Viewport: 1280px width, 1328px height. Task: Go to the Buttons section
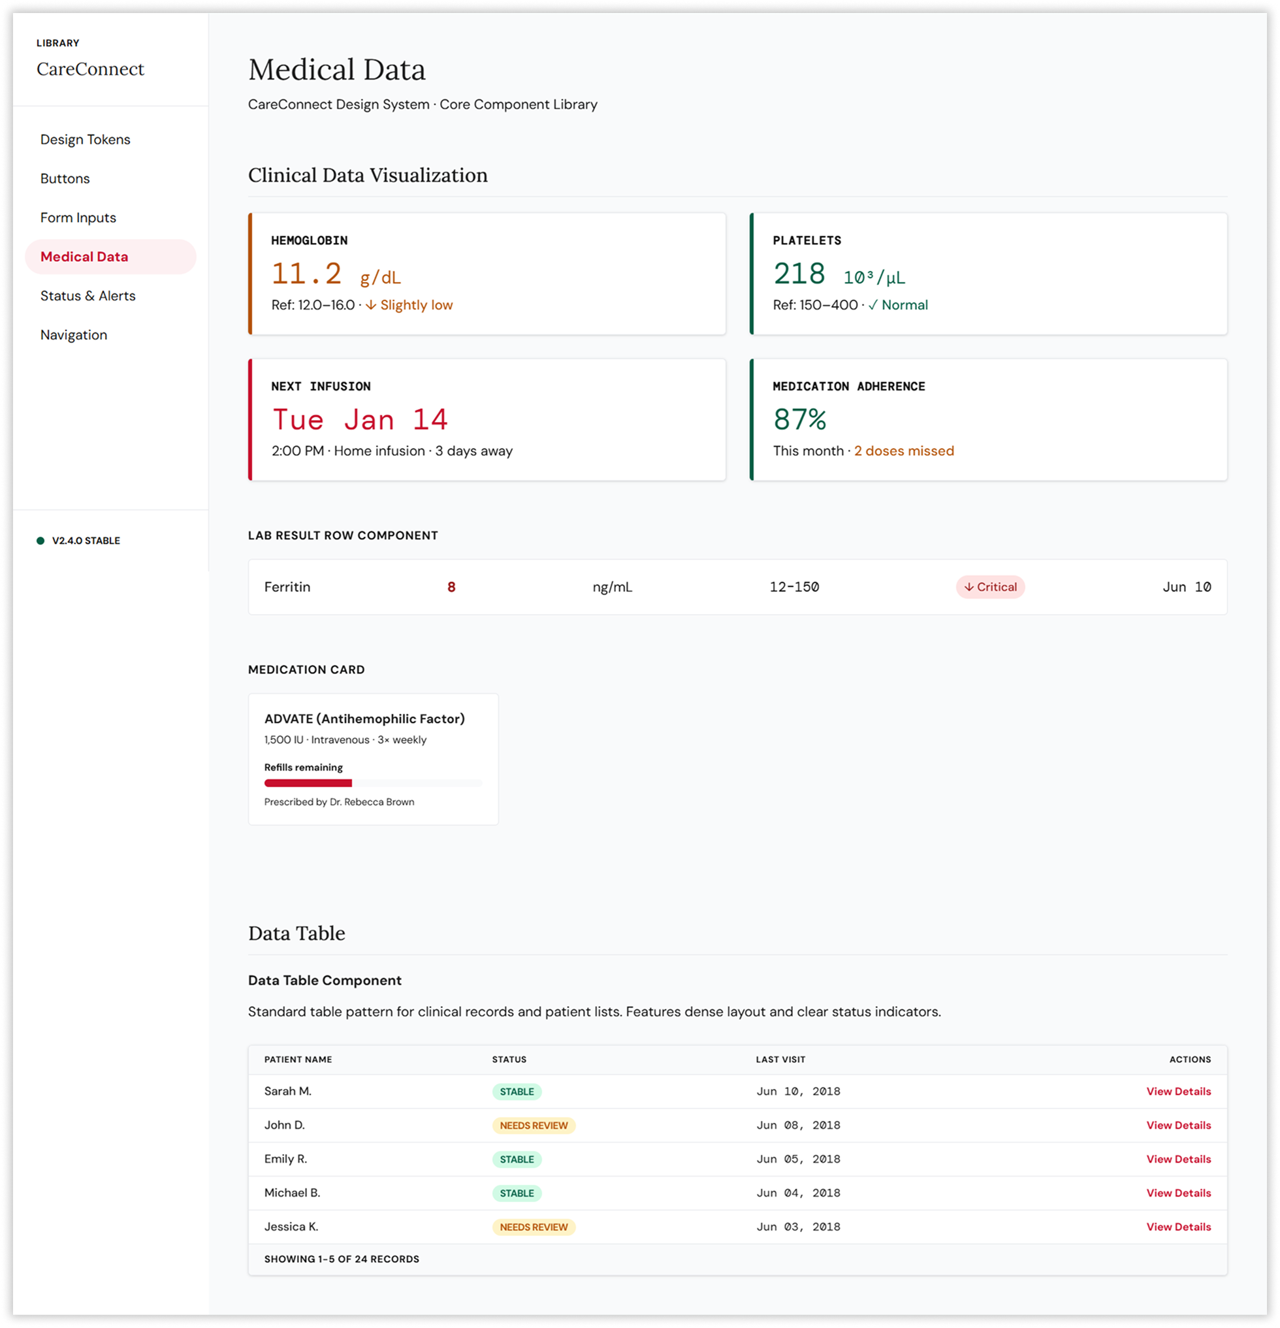pyautogui.click(x=65, y=179)
